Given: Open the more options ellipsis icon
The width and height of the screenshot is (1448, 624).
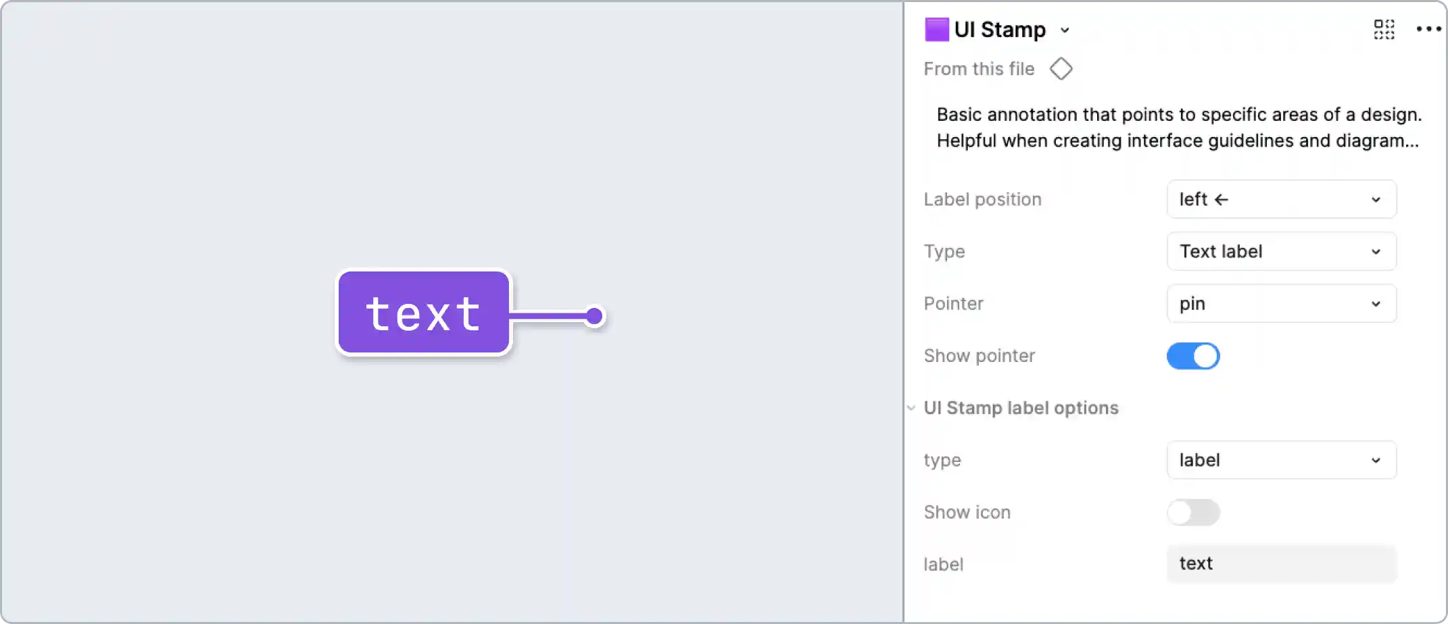Looking at the screenshot, I should pos(1428,29).
